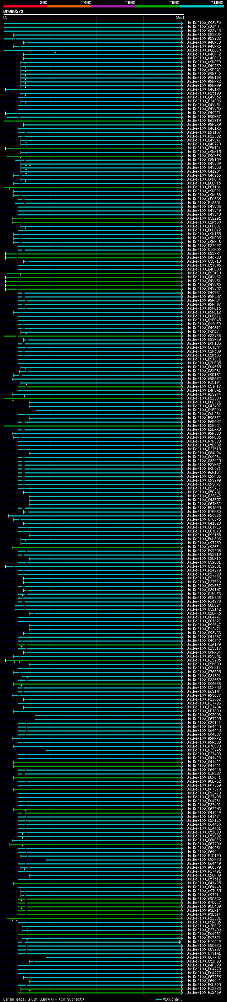Image resolution: width=227 pixels, height=1002 pixels.
Task: Open hit UniRef100_A8BDJ0
Action: (204, 50)
